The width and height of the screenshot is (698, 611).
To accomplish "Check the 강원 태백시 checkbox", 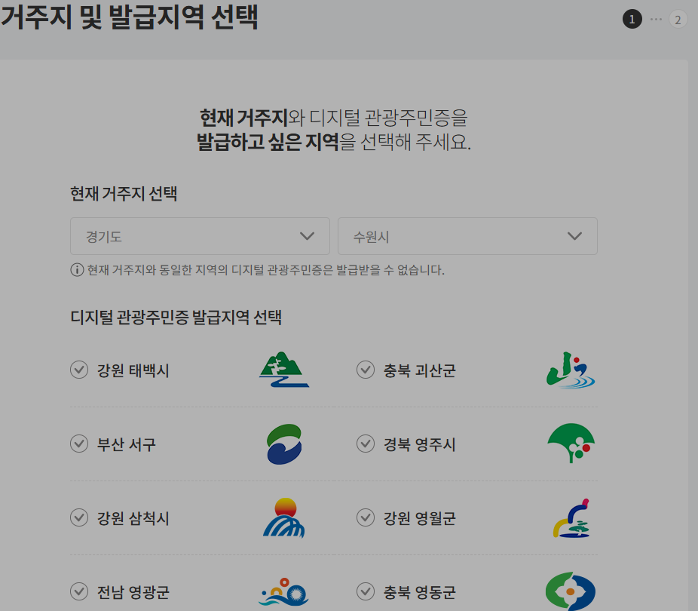I will [x=79, y=370].
